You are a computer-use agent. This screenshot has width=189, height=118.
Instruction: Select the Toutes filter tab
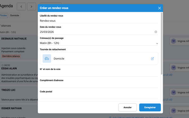pos(3,16)
